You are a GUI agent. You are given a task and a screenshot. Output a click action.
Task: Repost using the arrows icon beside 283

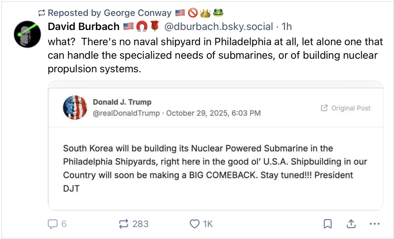[123, 224]
